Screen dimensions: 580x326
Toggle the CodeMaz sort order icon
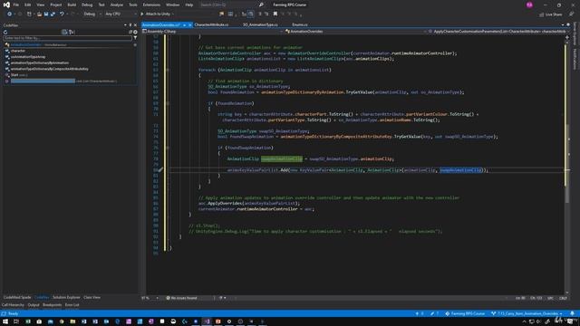[72, 33]
